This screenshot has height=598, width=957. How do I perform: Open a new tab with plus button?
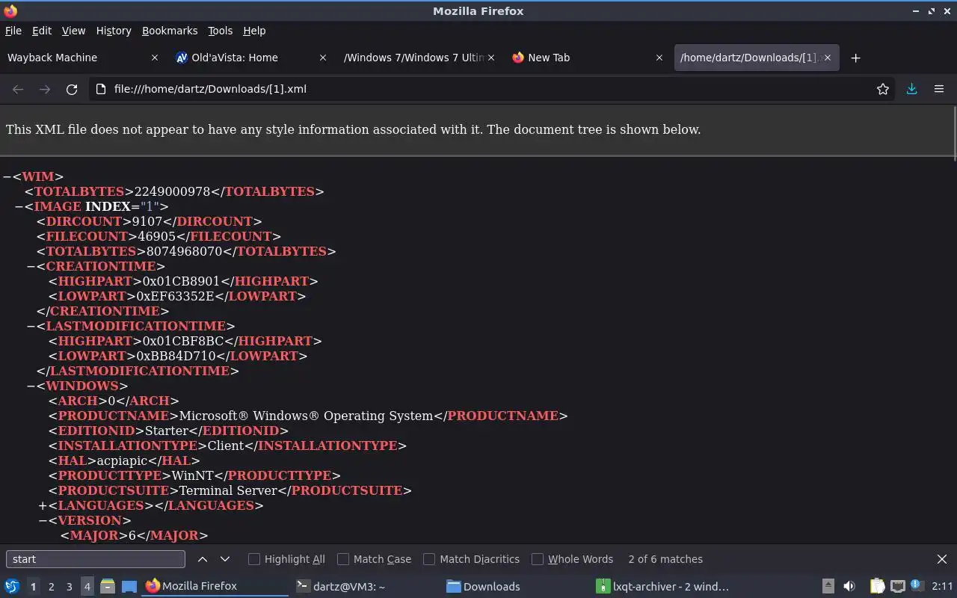[x=856, y=58]
